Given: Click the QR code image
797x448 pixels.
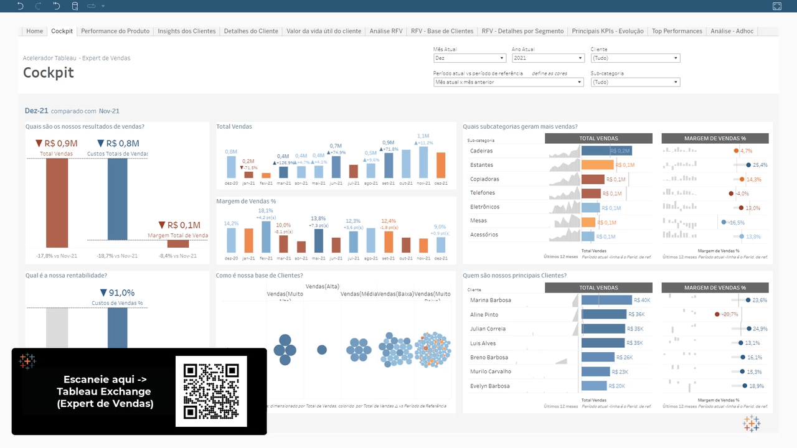Looking at the screenshot, I should coord(211,391).
